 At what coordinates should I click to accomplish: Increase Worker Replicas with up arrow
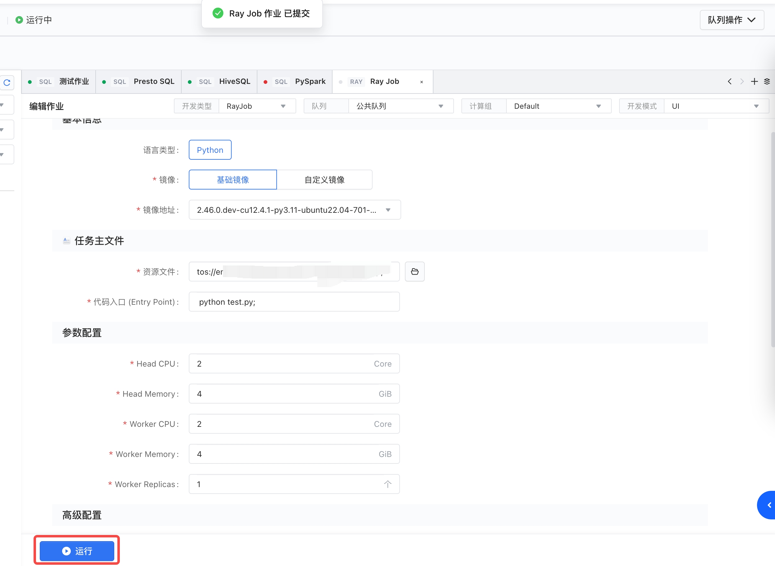[x=387, y=484]
